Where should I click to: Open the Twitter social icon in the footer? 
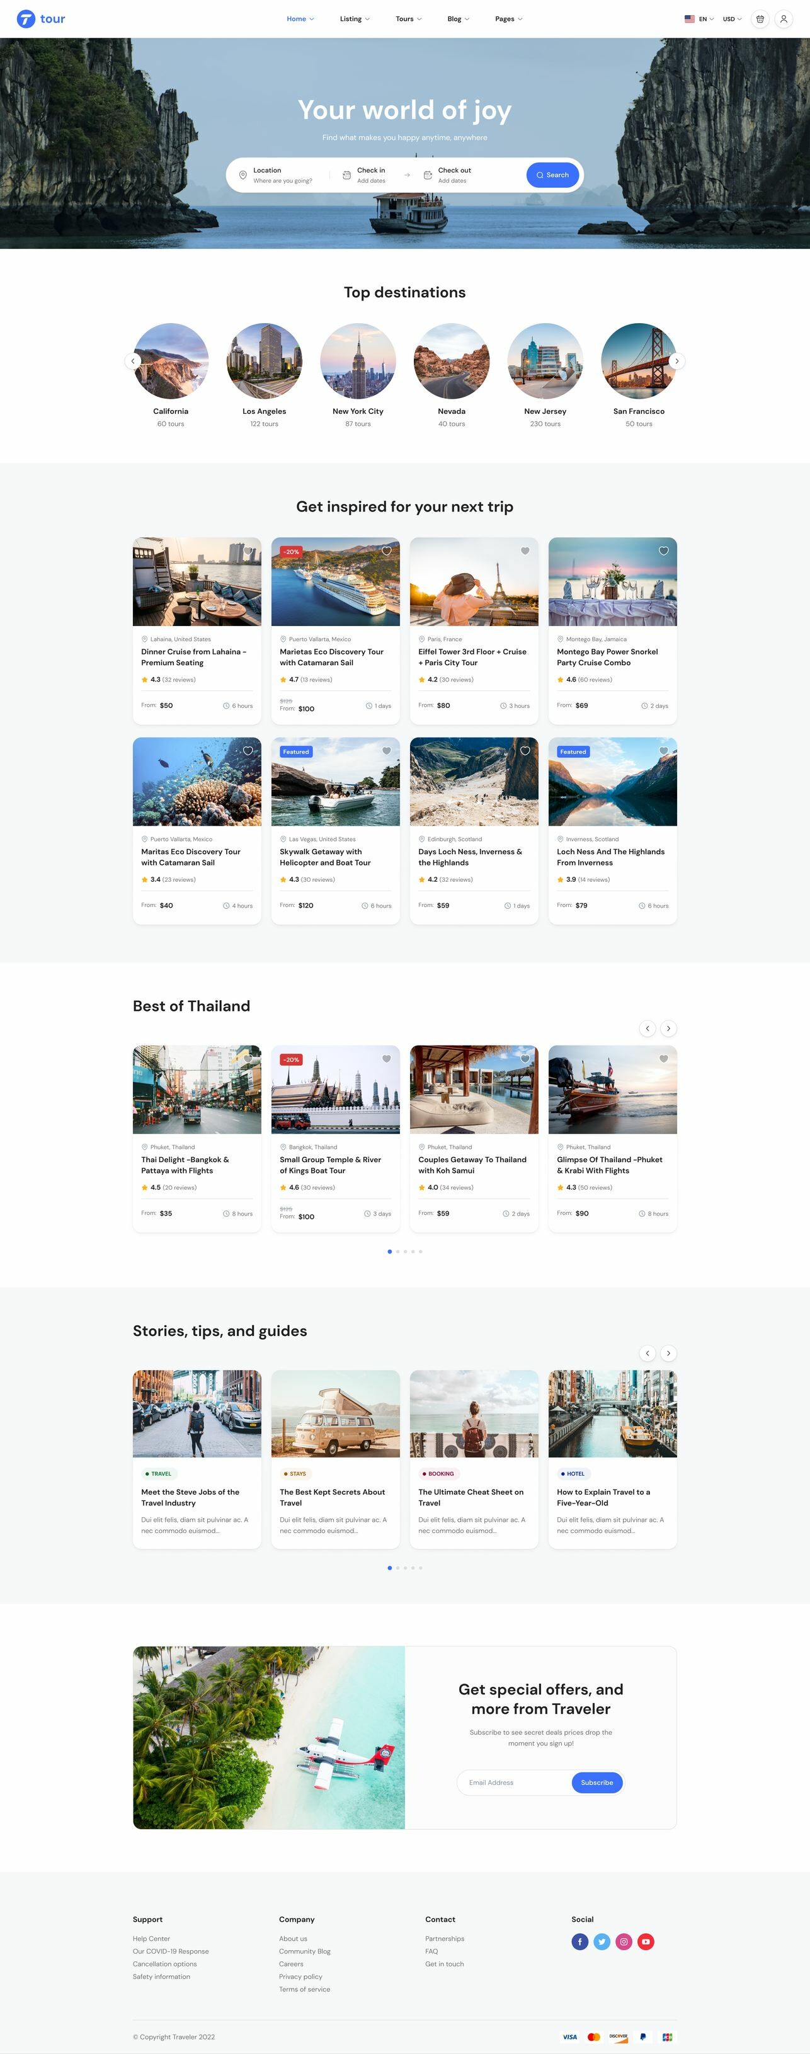(602, 1942)
